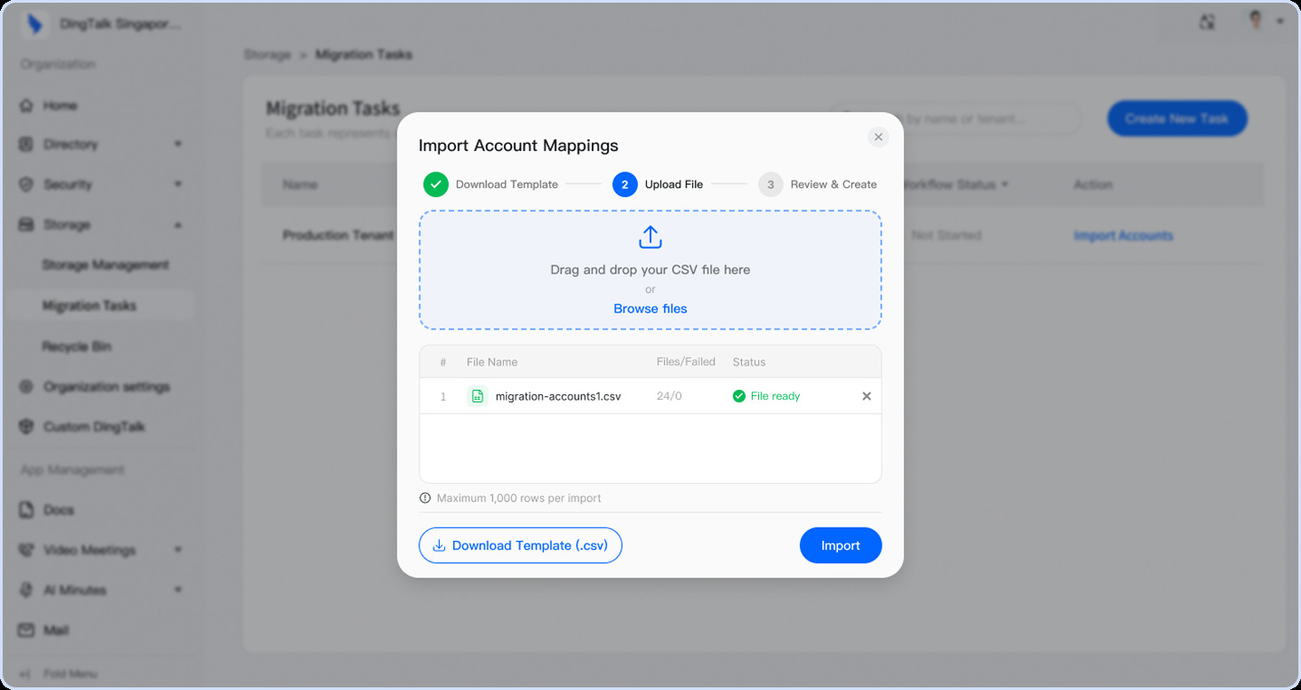Viewport: 1301px width, 690px height.
Task: Go to the Download Template step
Action: tap(491, 185)
